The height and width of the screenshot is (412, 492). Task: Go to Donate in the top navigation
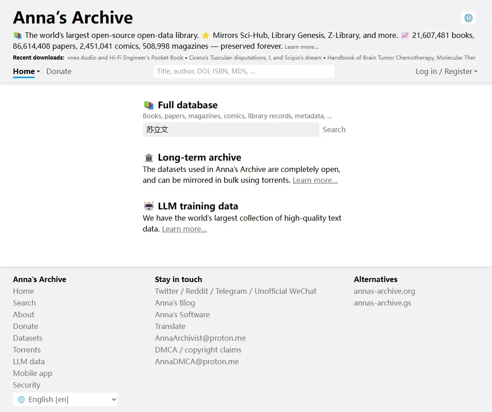coord(59,72)
